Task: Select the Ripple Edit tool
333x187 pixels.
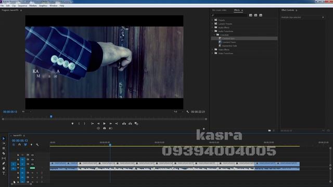Action: point(4,148)
